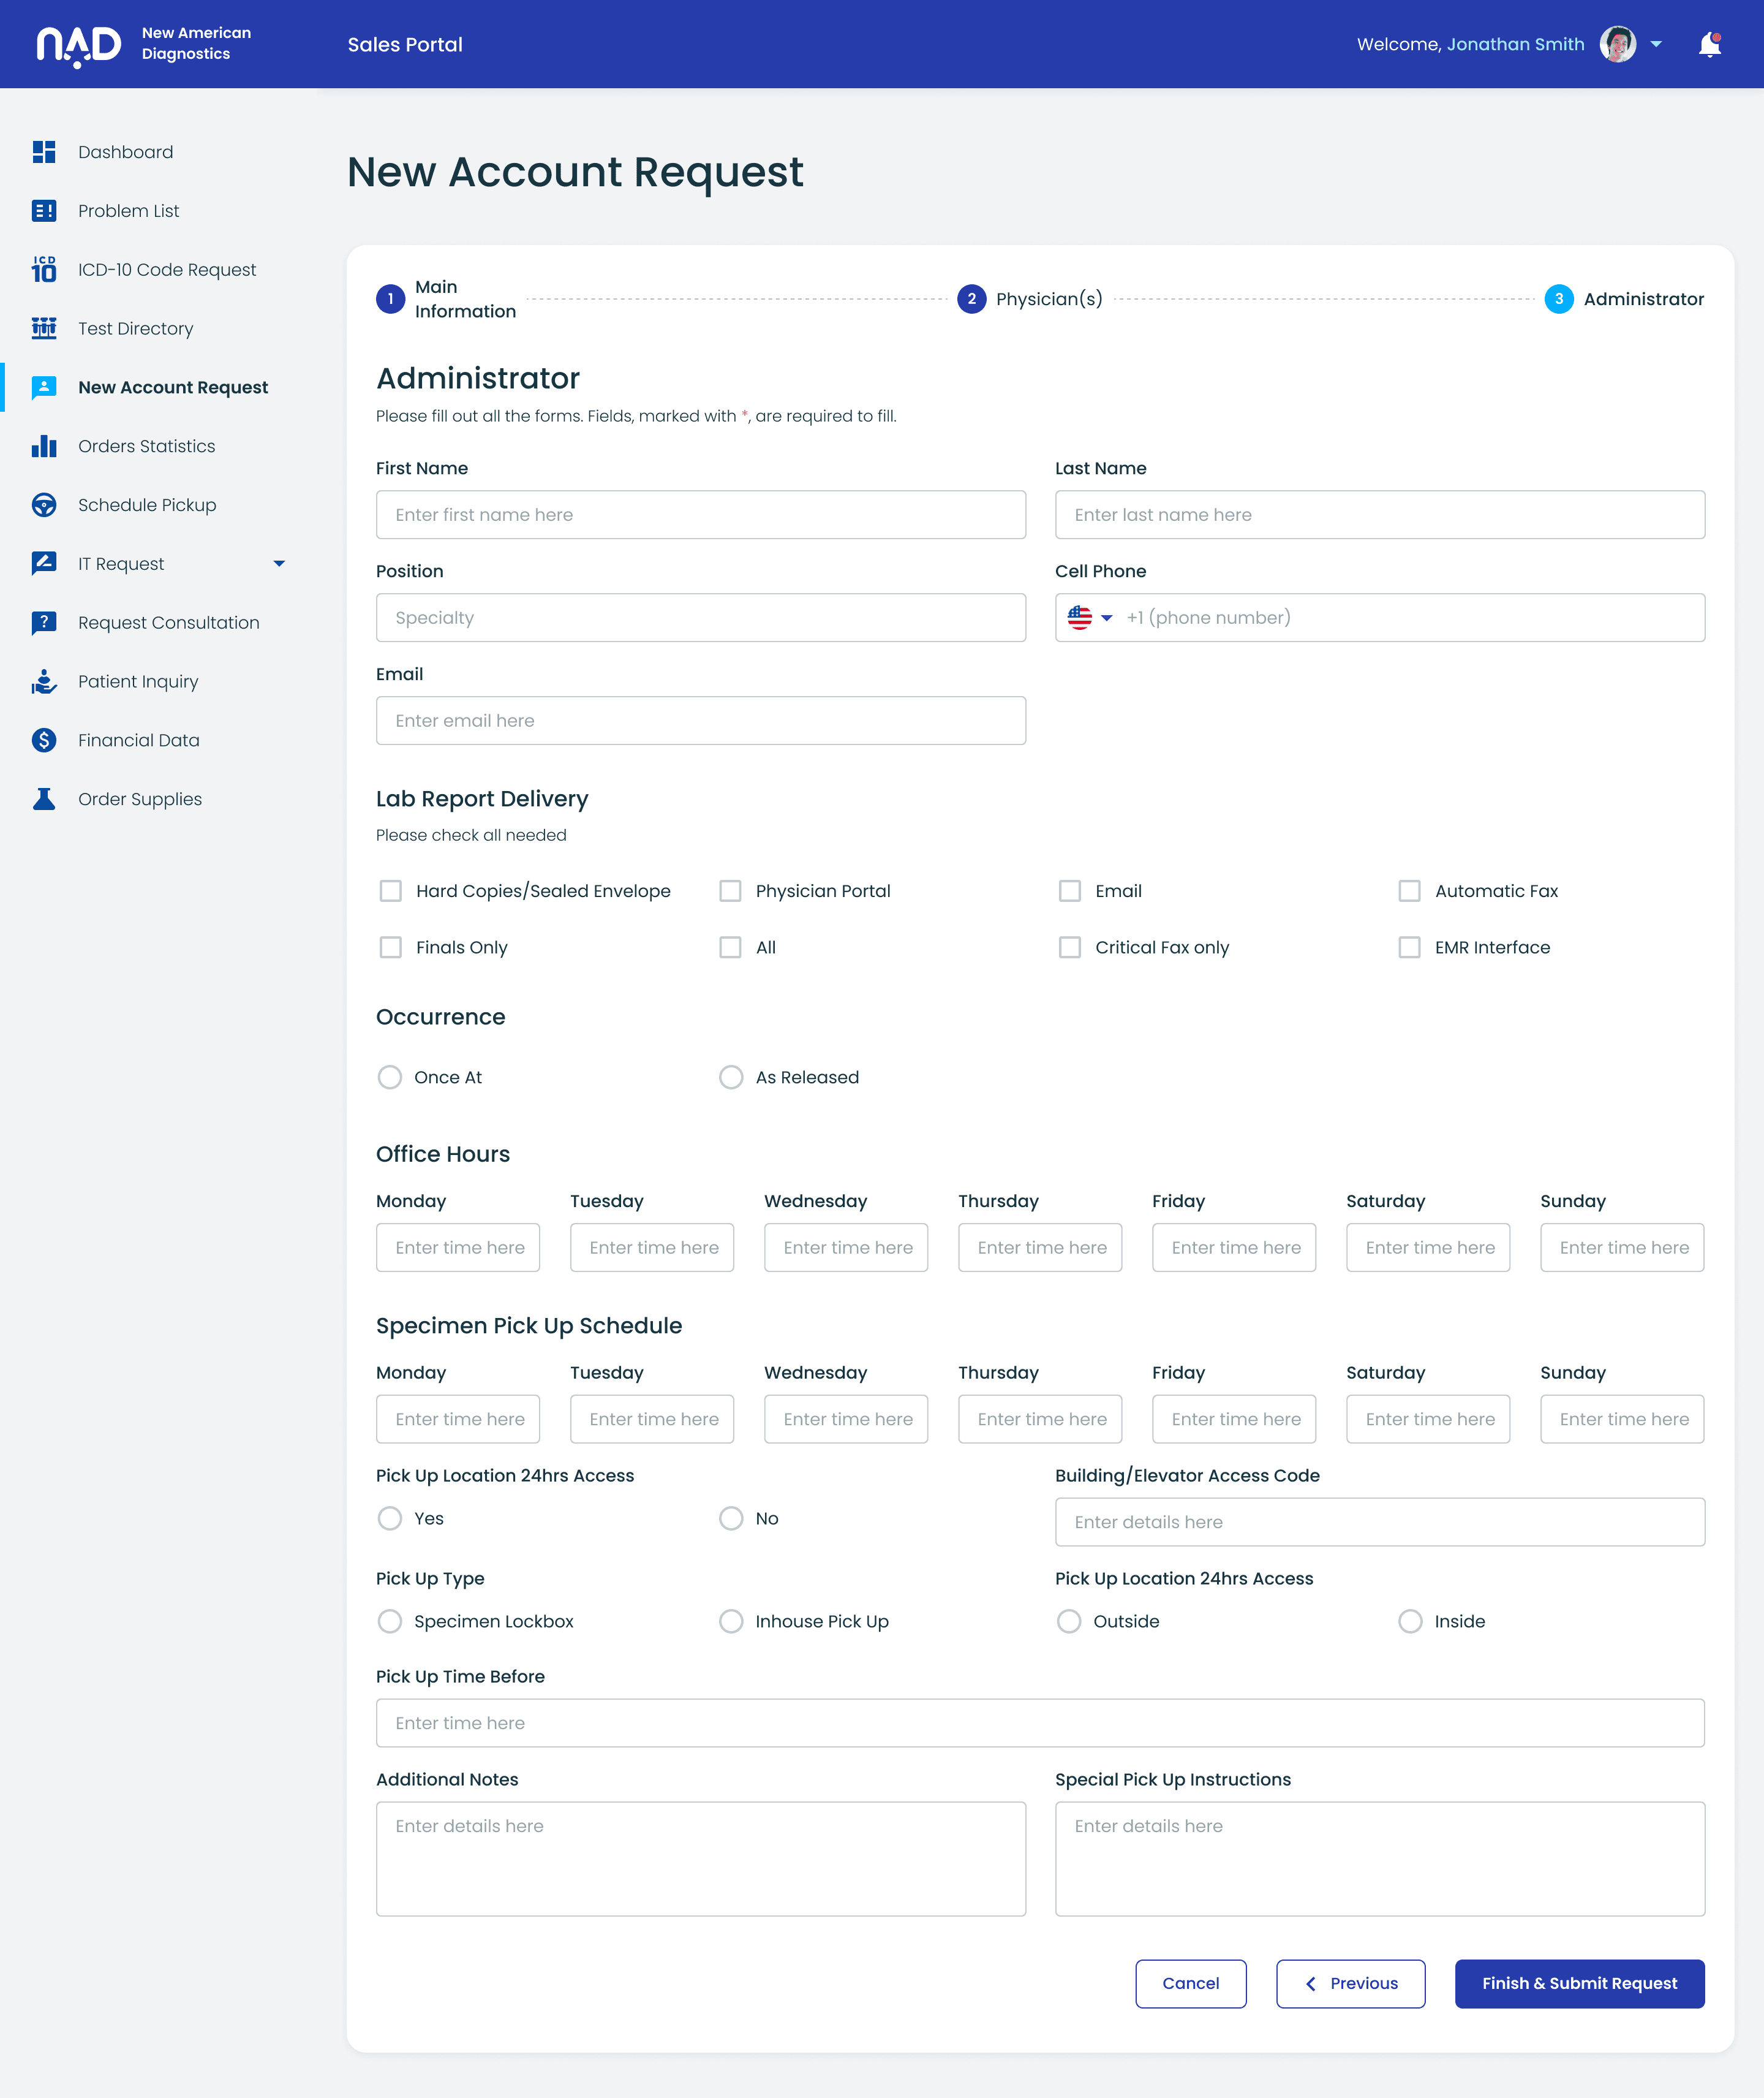The image size is (1764, 2098).
Task: Open the Request Consultation question icon
Action: point(44,623)
